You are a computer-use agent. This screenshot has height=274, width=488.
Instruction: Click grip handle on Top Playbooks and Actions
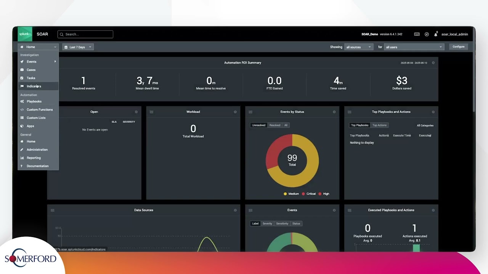[349, 112]
